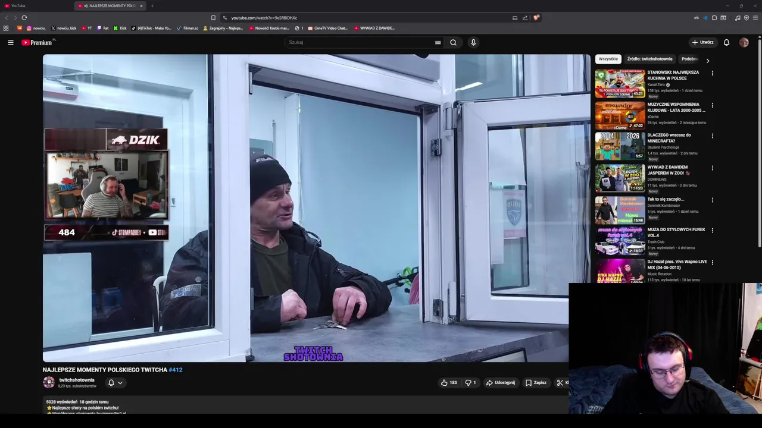Open options menu for DJ Hazel video

pos(712,262)
